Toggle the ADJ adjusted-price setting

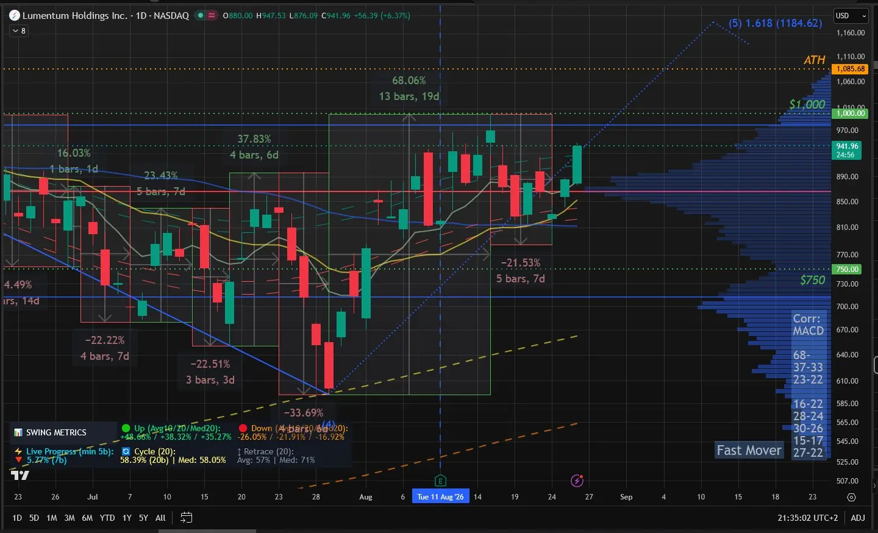(858, 518)
